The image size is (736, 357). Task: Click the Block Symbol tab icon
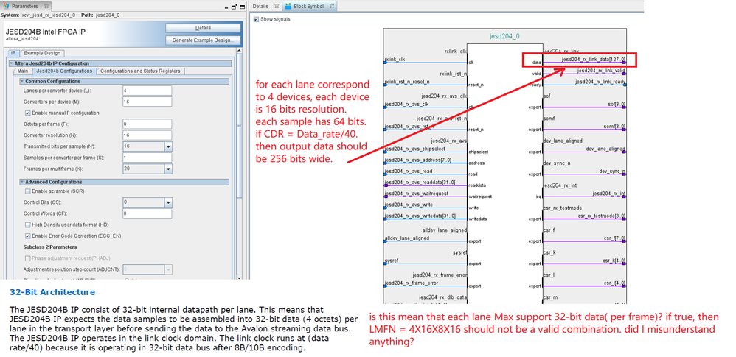[x=288, y=6]
